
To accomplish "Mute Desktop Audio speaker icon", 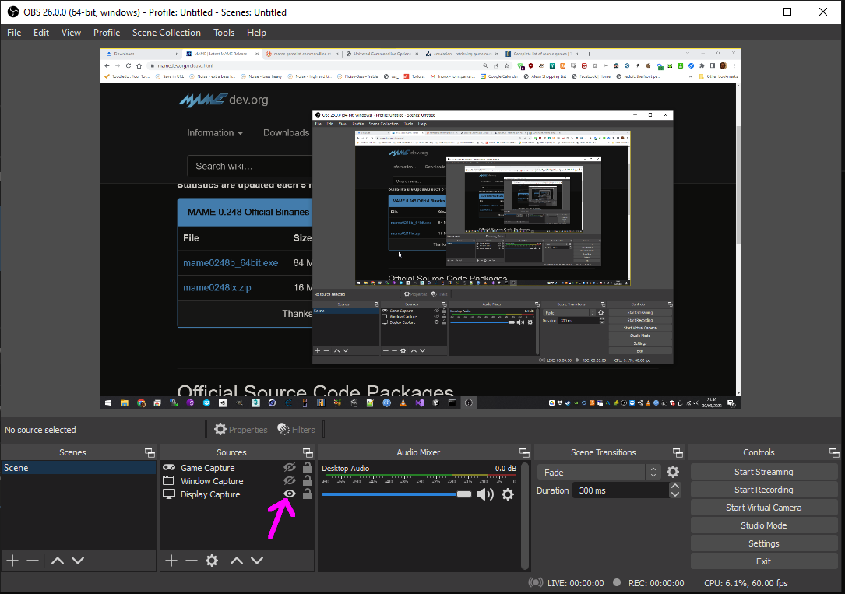I will [x=485, y=494].
